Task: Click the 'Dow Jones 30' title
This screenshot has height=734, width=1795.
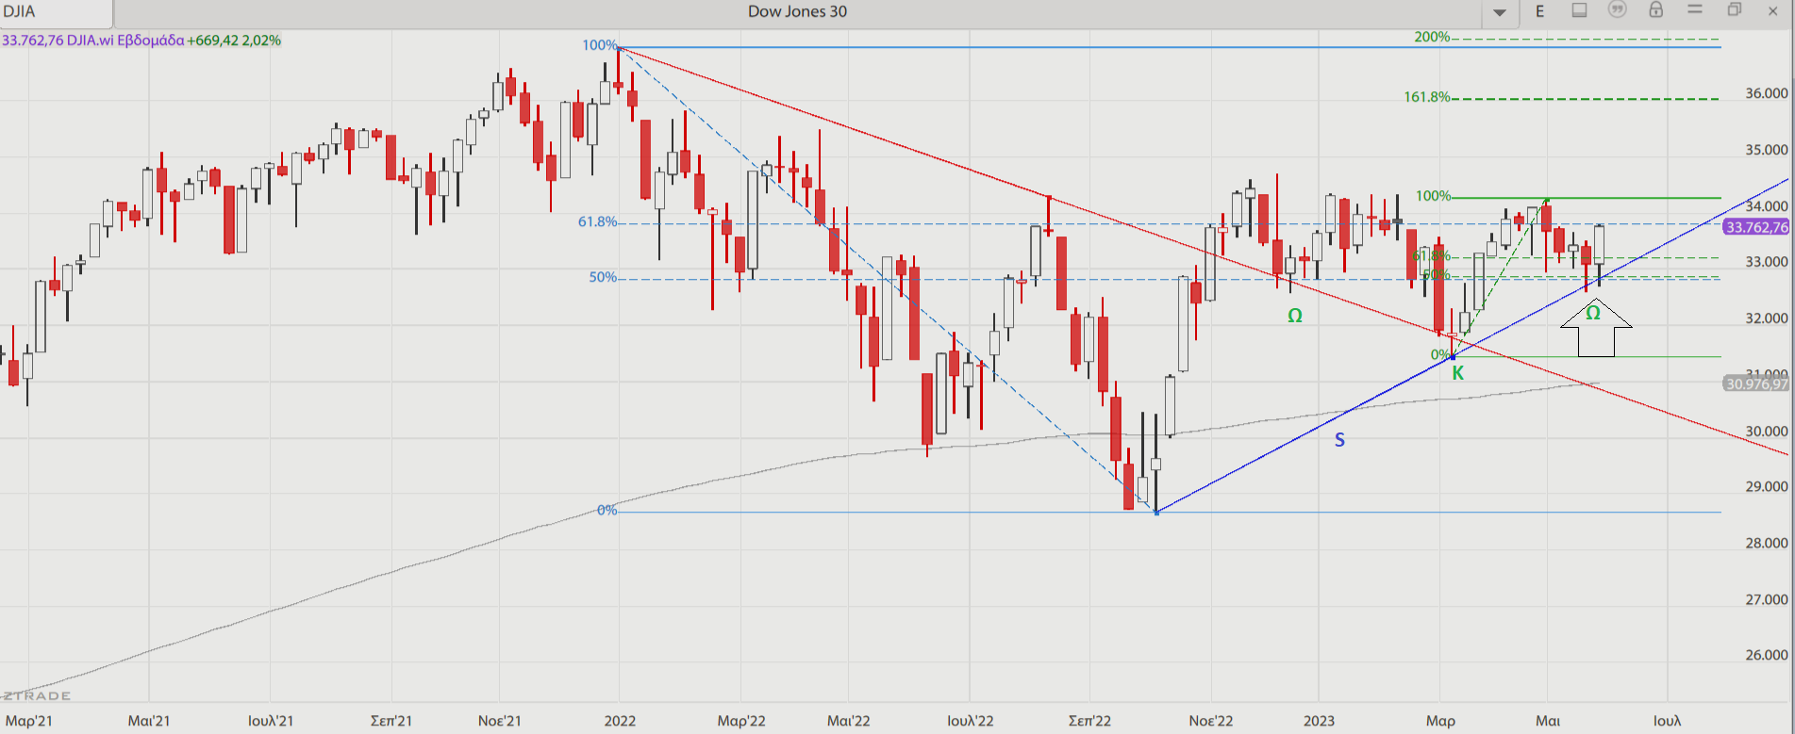Action: [x=797, y=11]
